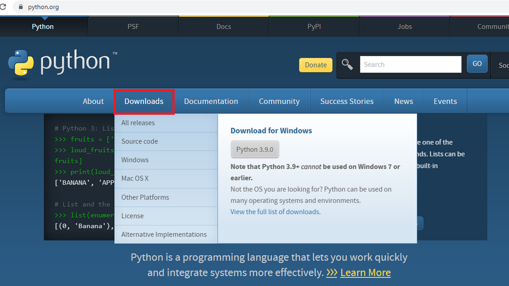Screen dimensions: 509x286
Task: Switch to the Docs top tab
Action: pos(223,26)
